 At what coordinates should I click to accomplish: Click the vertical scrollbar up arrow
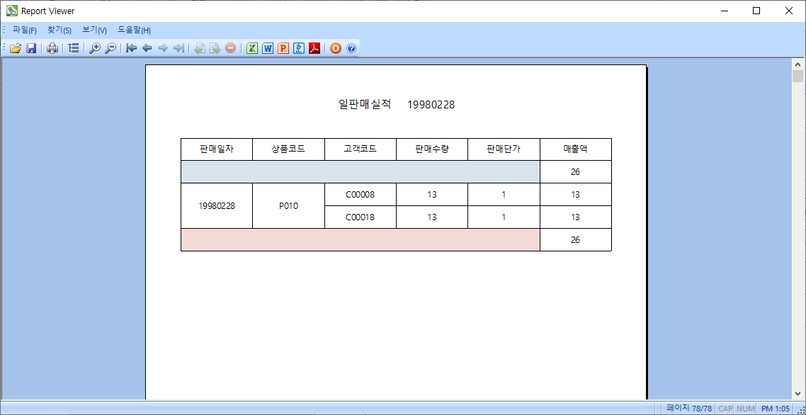(798, 64)
